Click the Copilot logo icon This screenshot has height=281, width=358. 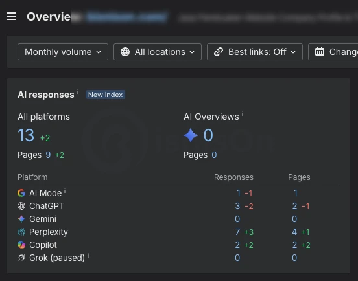pos(21,245)
